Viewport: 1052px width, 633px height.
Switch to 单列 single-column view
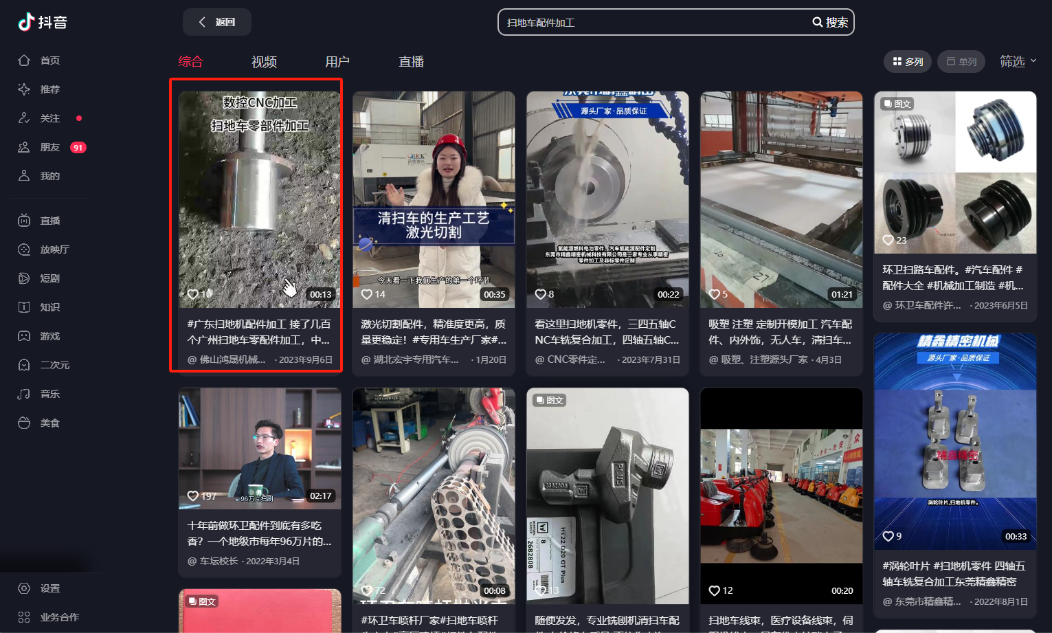(x=961, y=61)
